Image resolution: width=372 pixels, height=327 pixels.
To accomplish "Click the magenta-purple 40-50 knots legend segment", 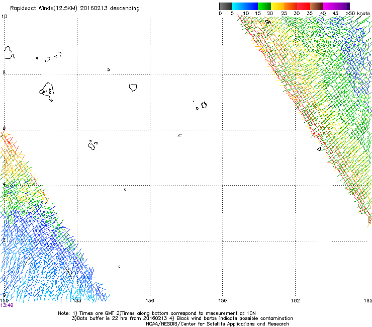I will (x=336, y=6).
